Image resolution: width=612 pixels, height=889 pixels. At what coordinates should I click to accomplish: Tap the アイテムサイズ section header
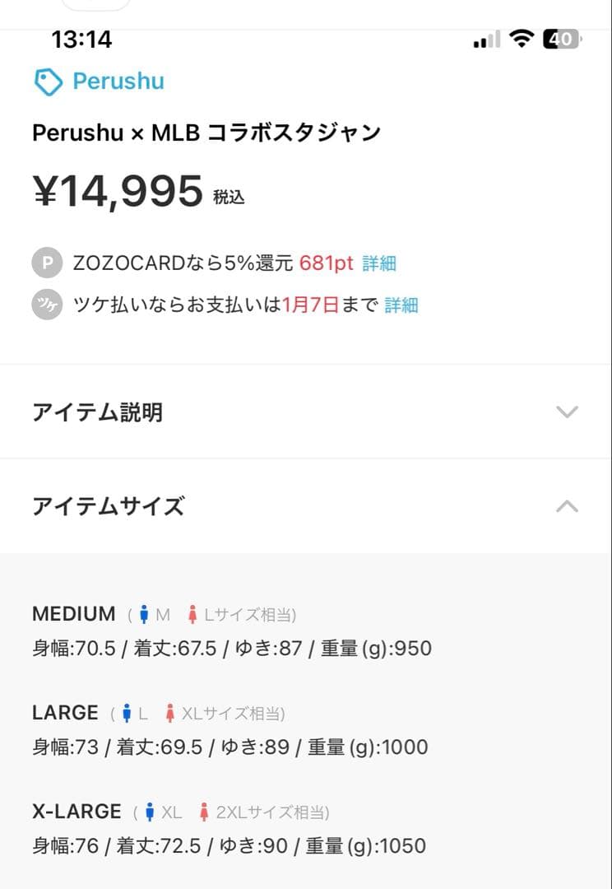108,506
